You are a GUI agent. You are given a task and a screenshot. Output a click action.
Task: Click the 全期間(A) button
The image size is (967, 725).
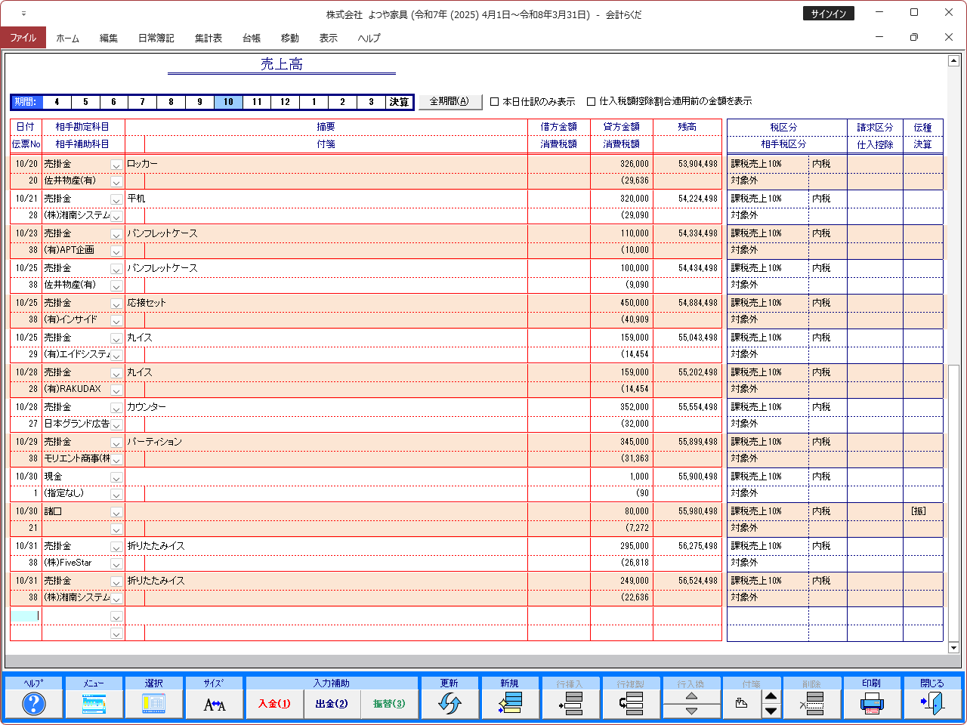450,101
